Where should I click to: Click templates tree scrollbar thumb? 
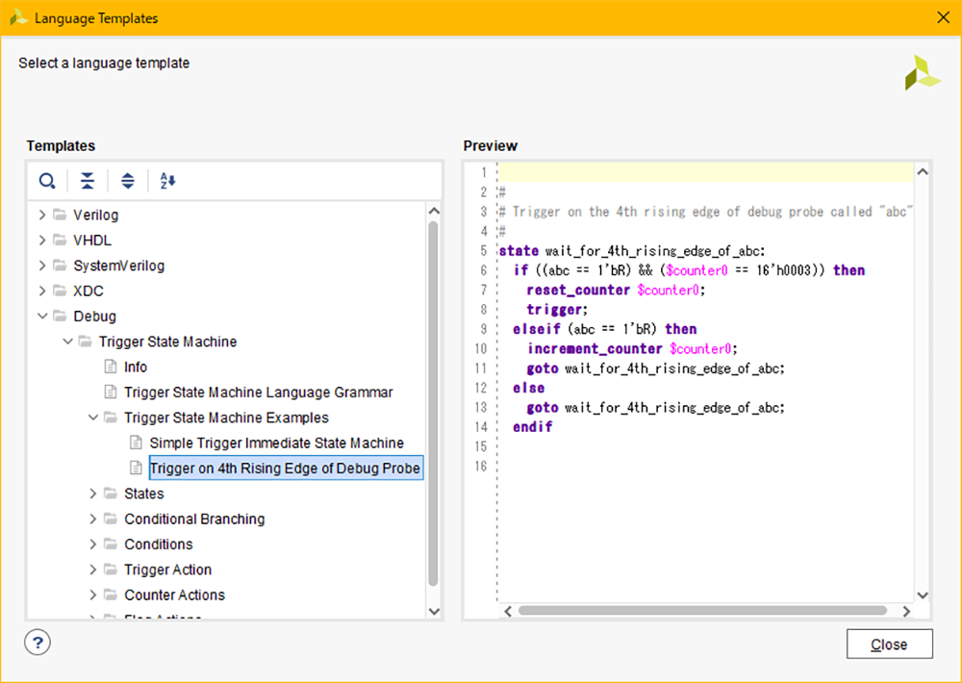433,403
